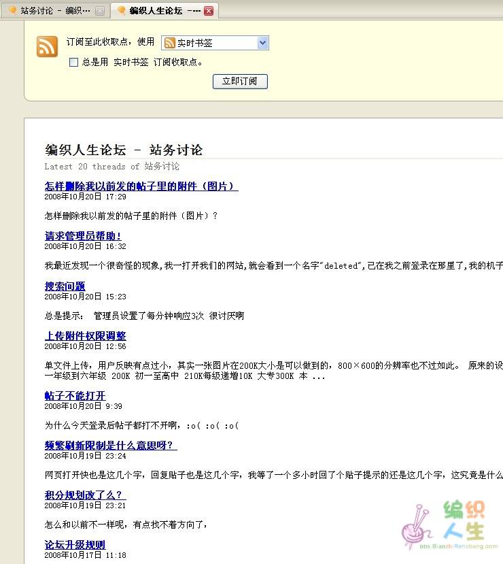The image size is (503, 564).
Task: Select the 编织人生论坛 browser tab
Action: pyautogui.click(x=165, y=10)
